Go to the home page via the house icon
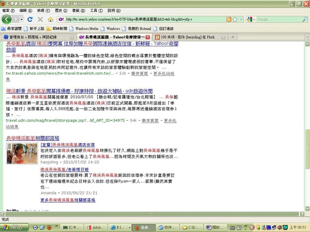310x232 pixels. [51, 20]
